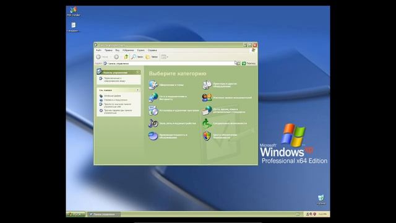Open the Избранное menu
The image size is (396, 223).
(128, 50)
